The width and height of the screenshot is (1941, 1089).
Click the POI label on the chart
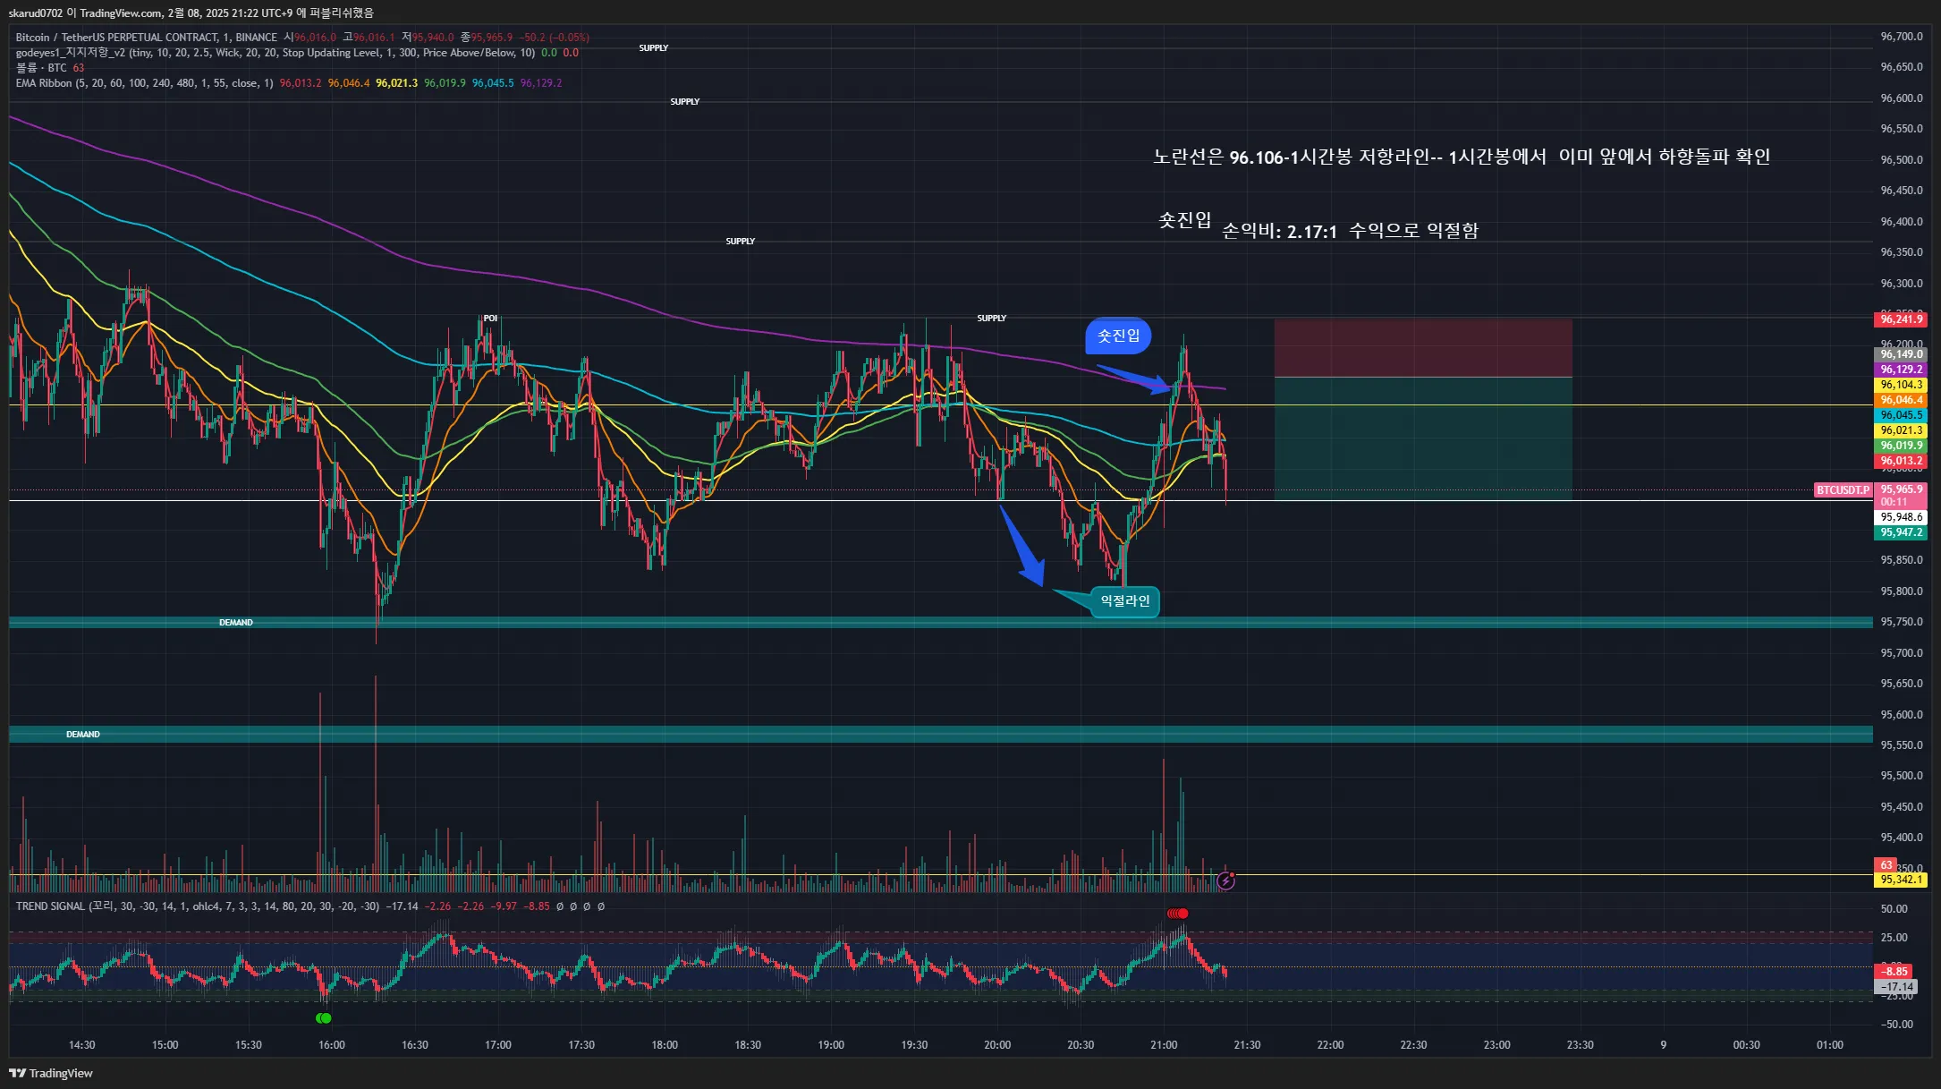tap(490, 319)
